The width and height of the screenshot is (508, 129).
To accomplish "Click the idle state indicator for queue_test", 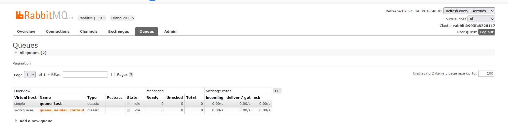I will [137, 104].
